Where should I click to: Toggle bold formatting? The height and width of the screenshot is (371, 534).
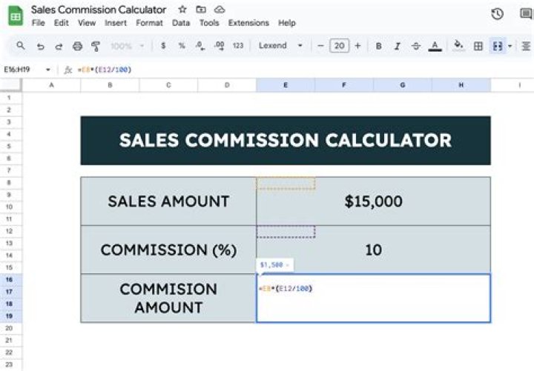378,46
